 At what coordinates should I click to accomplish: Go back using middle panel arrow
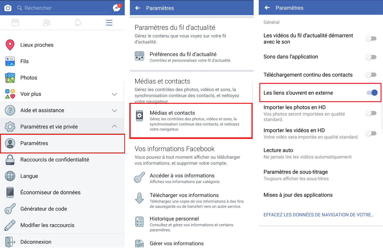click(138, 8)
